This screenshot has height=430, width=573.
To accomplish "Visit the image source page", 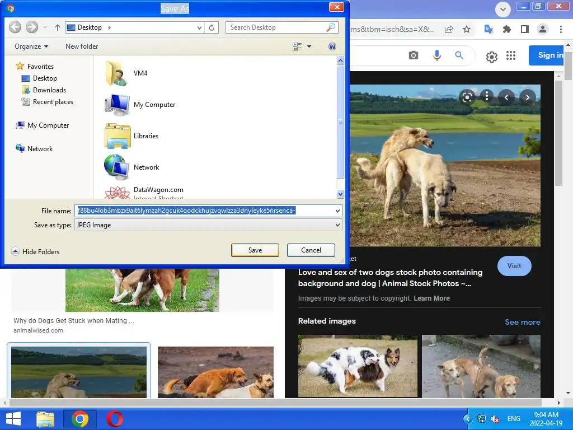I will click(514, 266).
